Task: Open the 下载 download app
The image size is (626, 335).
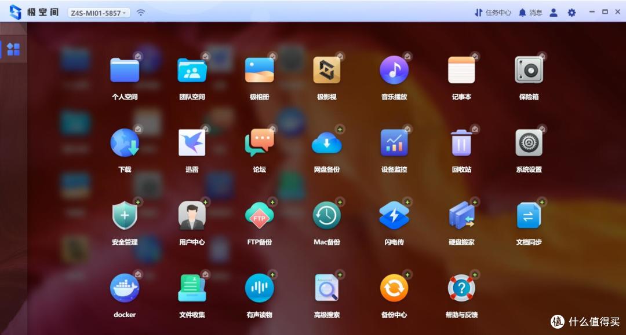Action: click(x=125, y=143)
